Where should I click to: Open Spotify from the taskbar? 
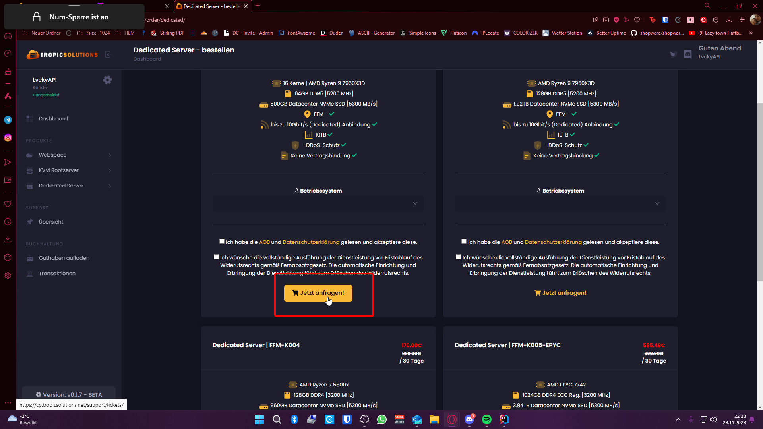[487, 419]
